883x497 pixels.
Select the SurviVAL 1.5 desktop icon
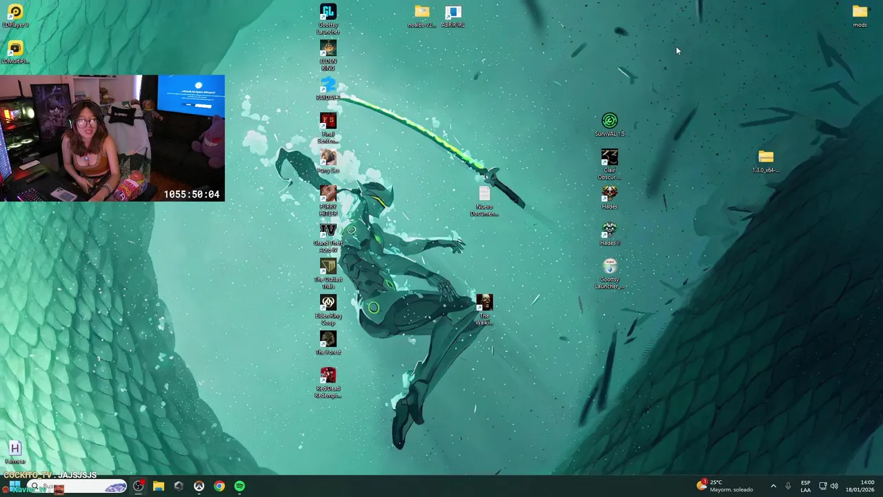point(609,126)
